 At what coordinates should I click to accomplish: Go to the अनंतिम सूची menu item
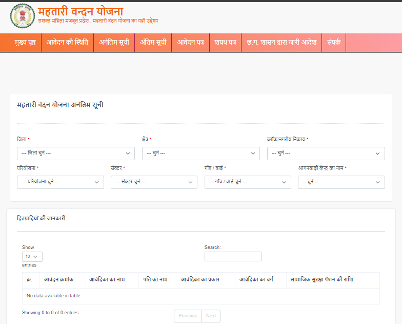114,42
